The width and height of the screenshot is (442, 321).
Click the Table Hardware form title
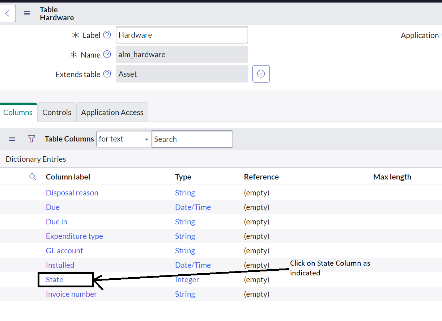[57, 13]
